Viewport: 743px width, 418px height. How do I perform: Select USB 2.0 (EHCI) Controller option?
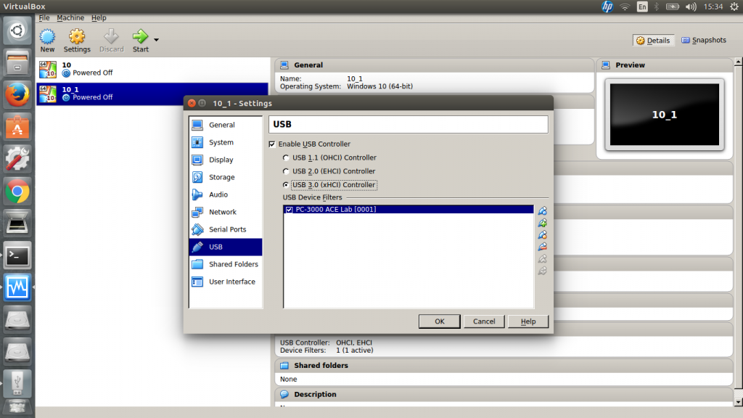pyautogui.click(x=287, y=171)
